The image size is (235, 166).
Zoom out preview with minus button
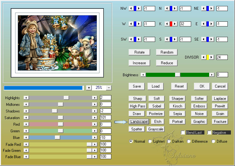pos(109,88)
